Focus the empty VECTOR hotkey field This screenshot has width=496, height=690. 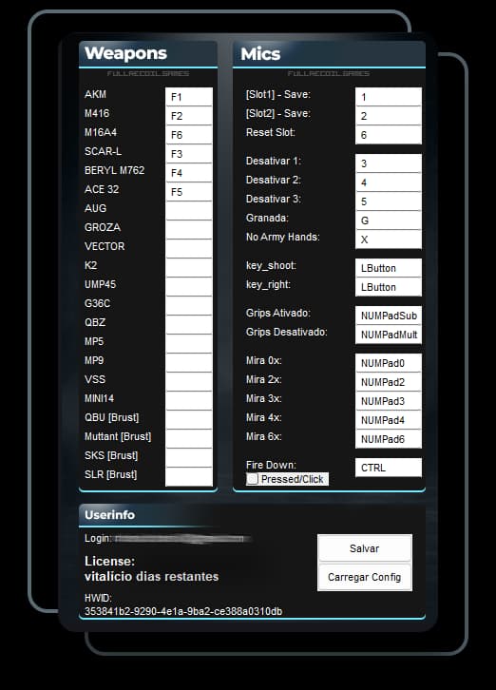189,249
